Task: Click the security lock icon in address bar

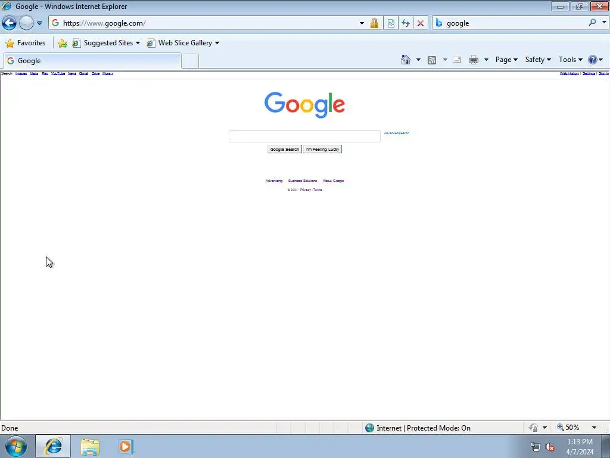Action: coord(374,23)
